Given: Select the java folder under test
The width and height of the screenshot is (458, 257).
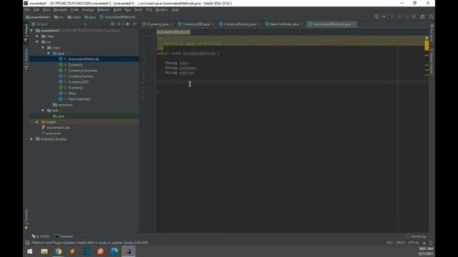Looking at the screenshot, I should 61,116.
